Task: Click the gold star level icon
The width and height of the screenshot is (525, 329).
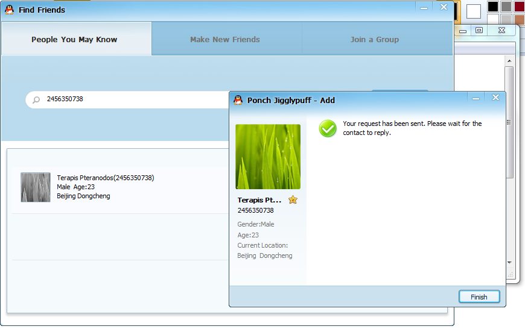Action: tap(293, 200)
